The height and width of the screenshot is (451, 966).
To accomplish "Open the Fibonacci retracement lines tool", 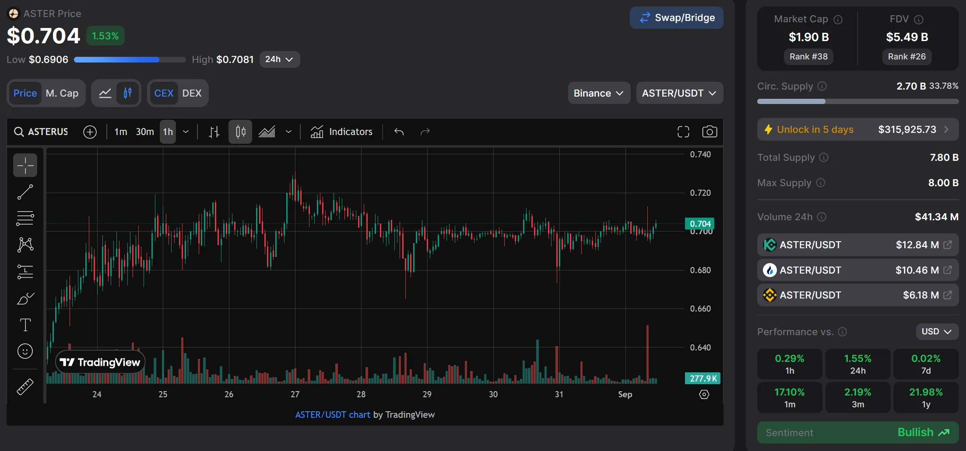I will (x=25, y=218).
